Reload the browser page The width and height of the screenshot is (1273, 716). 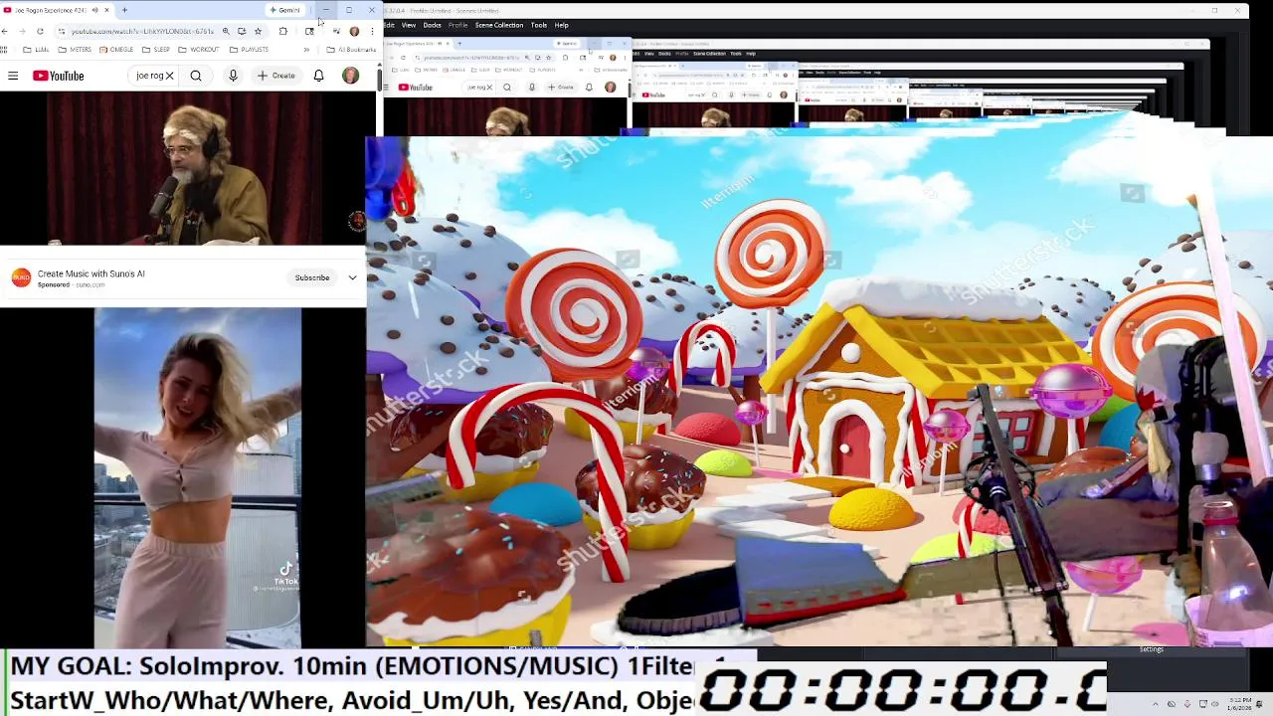tap(40, 31)
